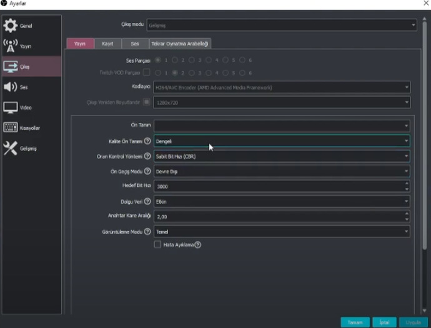This screenshot has height=328, width=431.
Task: Open the Çıkış modu dropdown
Action: 282,25
